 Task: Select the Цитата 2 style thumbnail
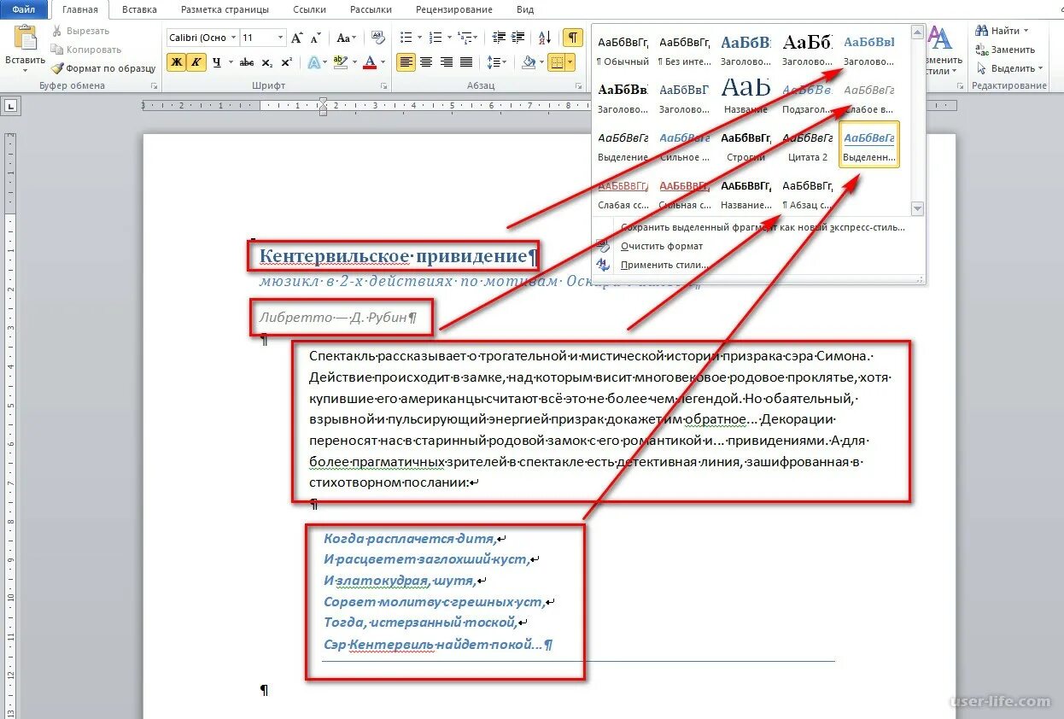[807, 145]
